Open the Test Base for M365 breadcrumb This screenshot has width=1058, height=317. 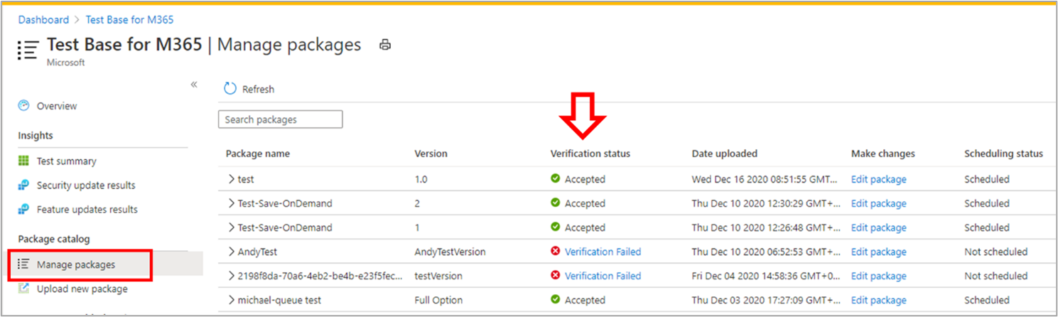point(129,20)
